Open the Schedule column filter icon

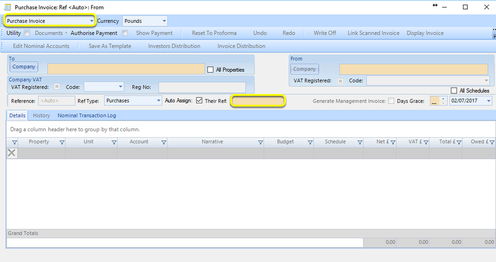coord(360,142)
